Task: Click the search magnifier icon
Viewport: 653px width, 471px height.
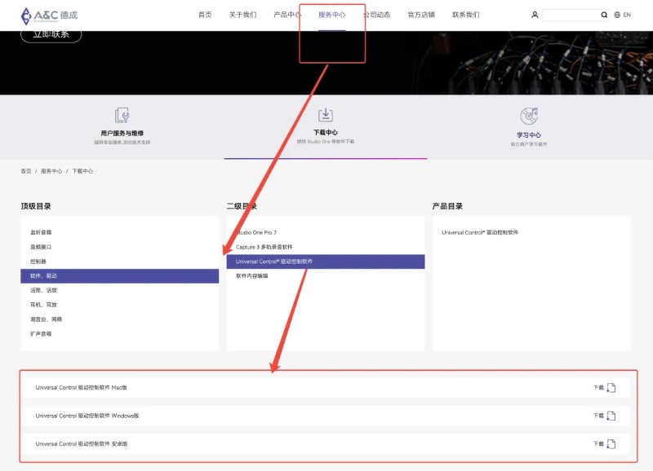Action: click(604, 15)
